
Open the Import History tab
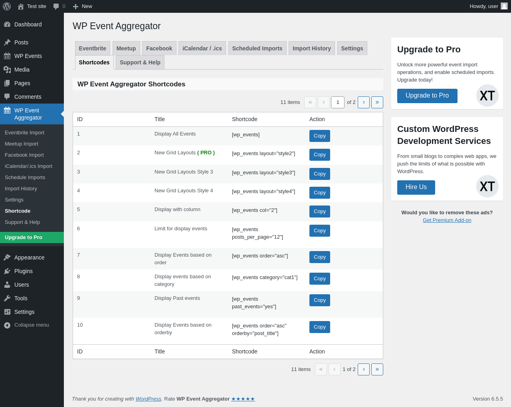click(x=312, y=48)
